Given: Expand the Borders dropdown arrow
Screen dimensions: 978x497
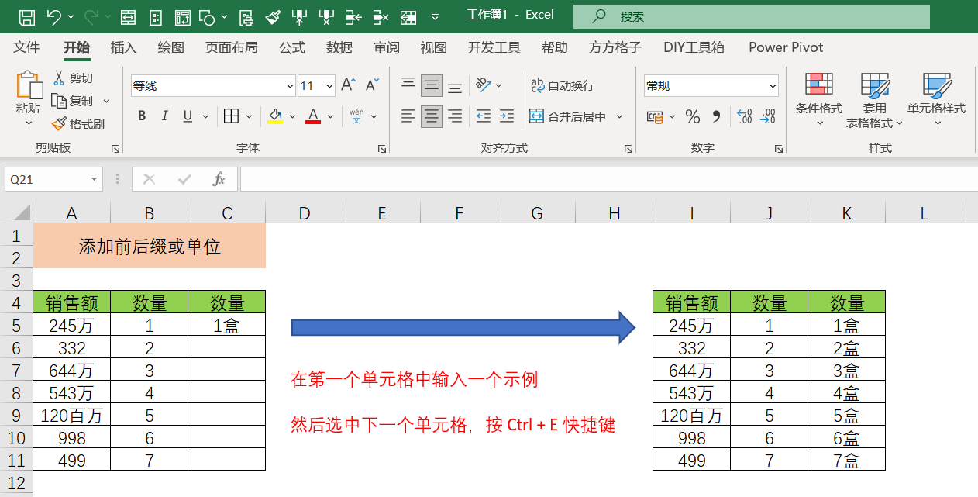Looking at the screenshot, I should click(x=249, y=116).
